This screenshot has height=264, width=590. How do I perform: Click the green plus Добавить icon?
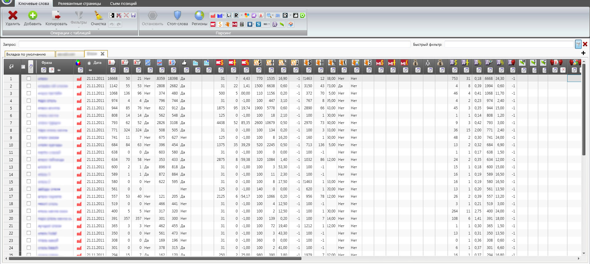pyautogui.click(x=33, y=15)
